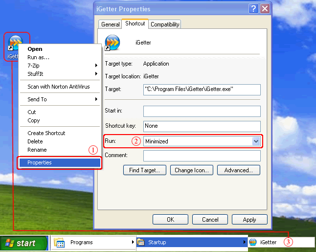Click the Apply button
Screen dimensions: 316x252
pos(249,220)
